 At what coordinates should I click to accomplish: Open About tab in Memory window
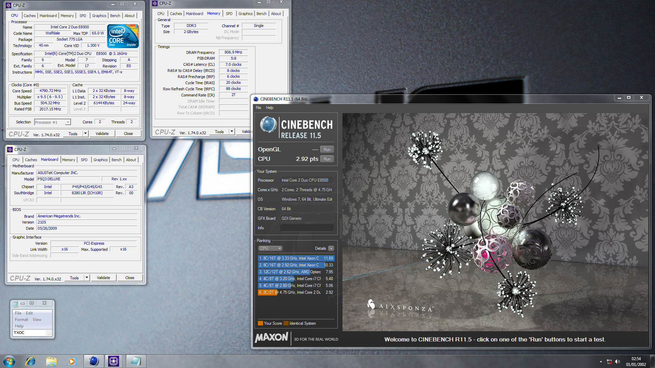pos(276,14)
